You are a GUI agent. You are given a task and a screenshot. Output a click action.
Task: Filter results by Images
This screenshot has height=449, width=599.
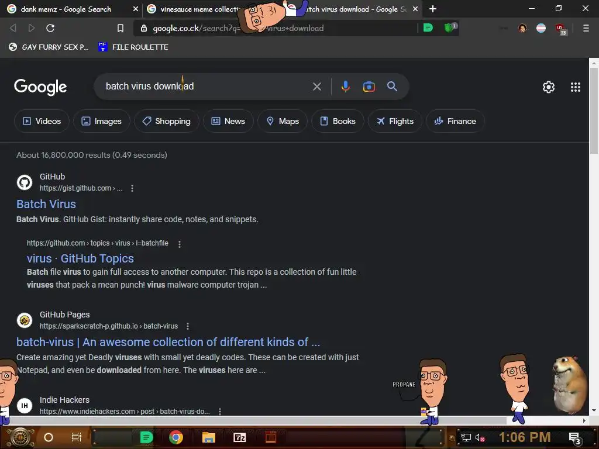[102, 121]
